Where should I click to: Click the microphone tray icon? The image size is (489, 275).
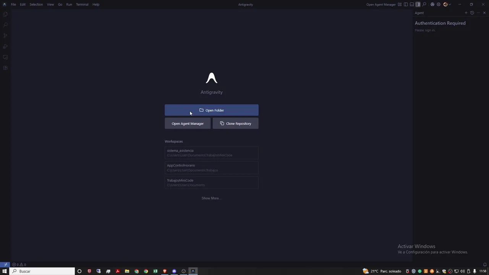(474, 271)
